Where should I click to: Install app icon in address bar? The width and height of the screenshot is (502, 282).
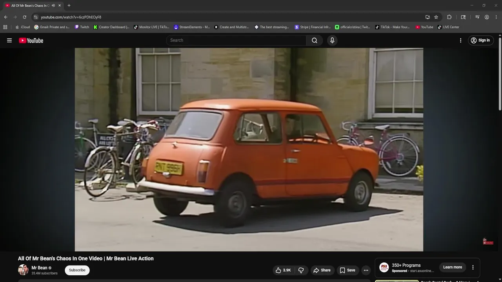tap(427, 17)
